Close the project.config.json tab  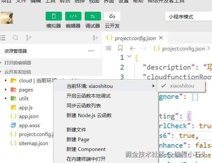click(x=161, y=38)
